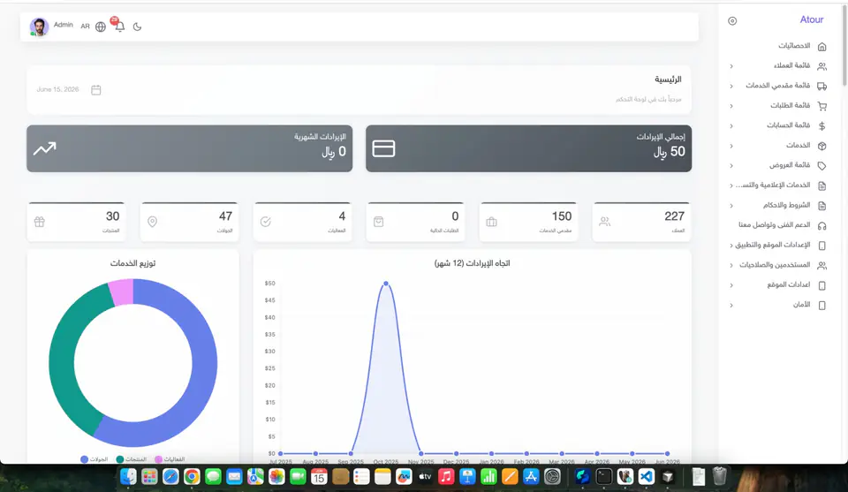Open Finder from the dock
Screen dimensions: 848x492
[x=128, y=476]
